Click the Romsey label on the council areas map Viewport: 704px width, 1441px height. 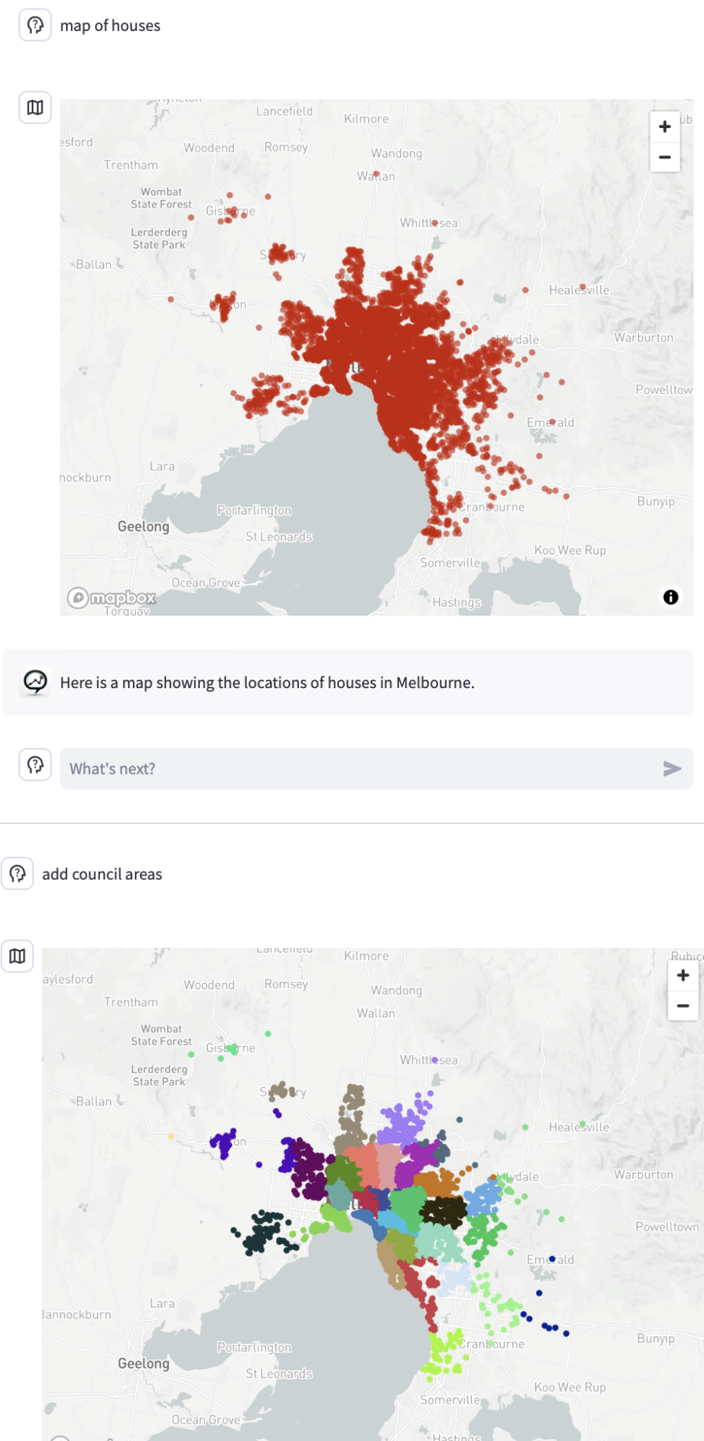[286, 984]
